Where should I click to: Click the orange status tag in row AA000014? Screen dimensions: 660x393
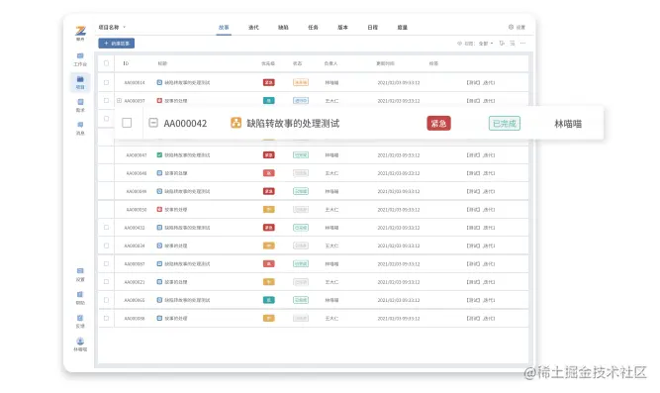[x=301, y=82]
